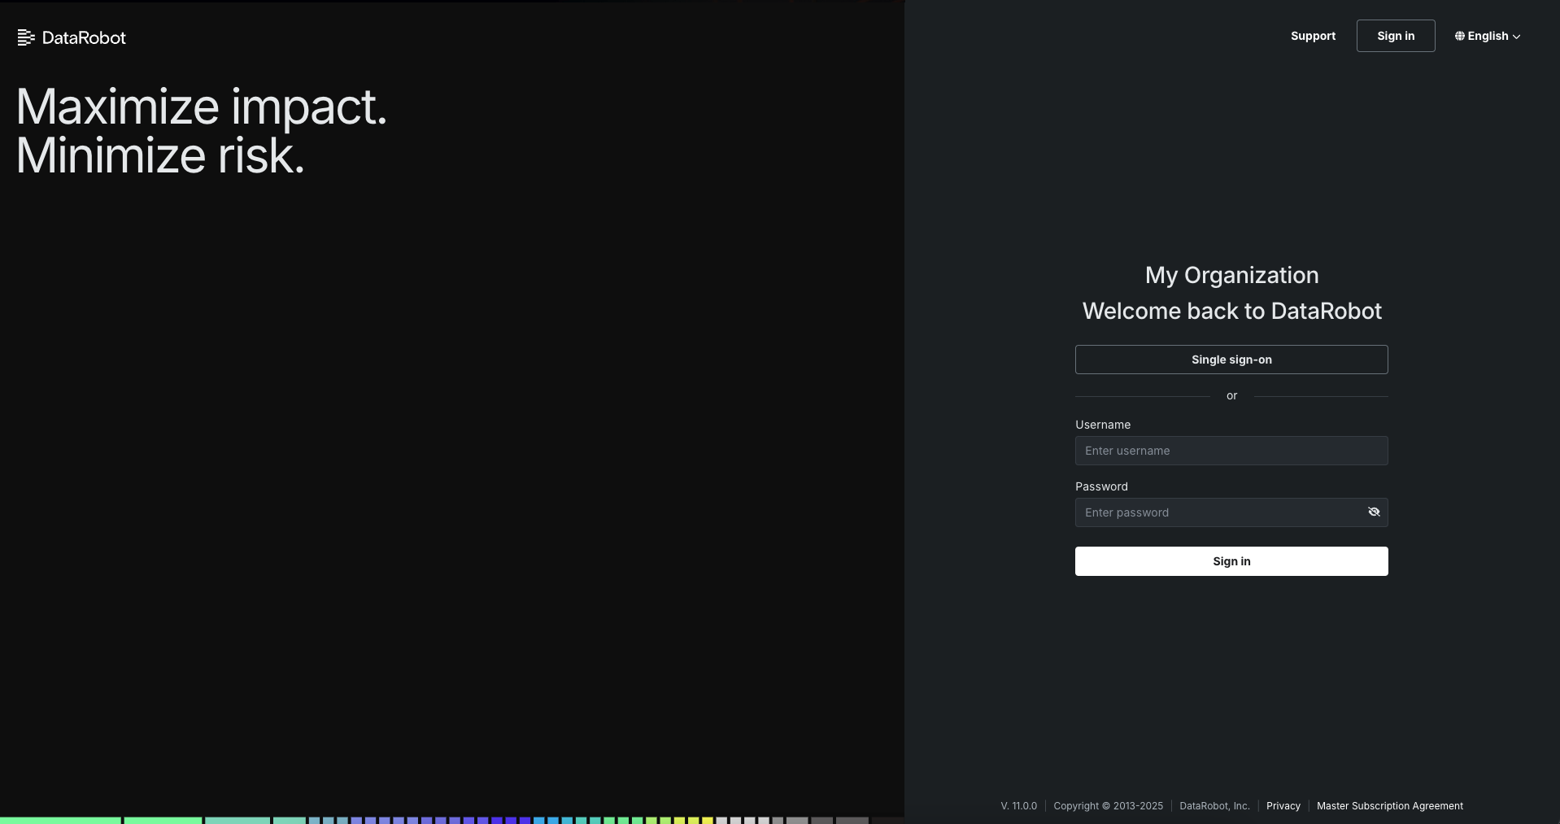This screenshot has height=824, width=1560.
Task: Click the DataRobot, Inc. footer text
Action: click(1214, 806)
